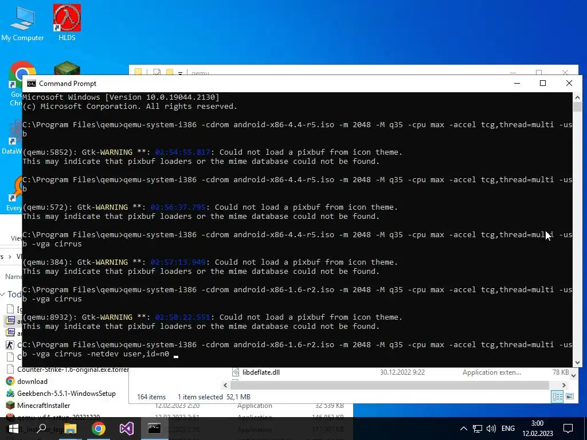Open the My Computer desktop icon

pyautogui.click(x=22, y=23)
